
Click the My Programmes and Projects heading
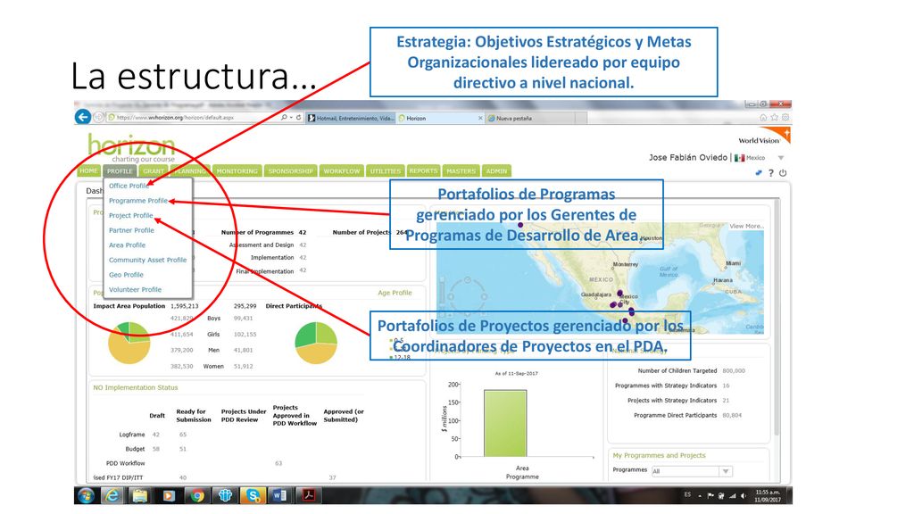[659, 456]
